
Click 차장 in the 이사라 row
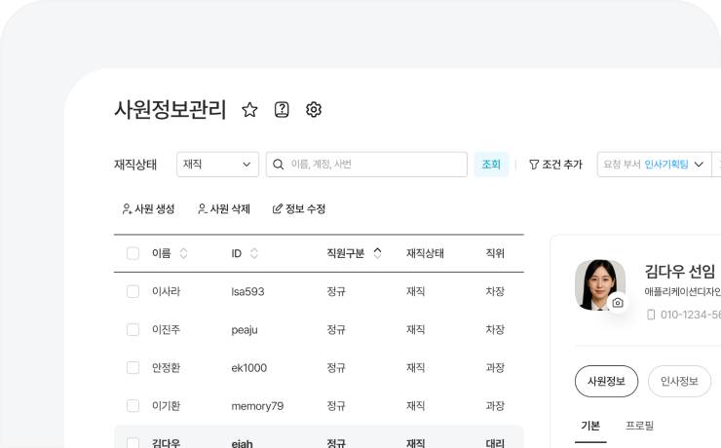[x=495, y=291]
